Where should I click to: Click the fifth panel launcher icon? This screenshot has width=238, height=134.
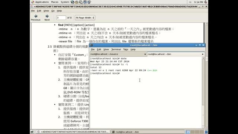click(89, 2)
